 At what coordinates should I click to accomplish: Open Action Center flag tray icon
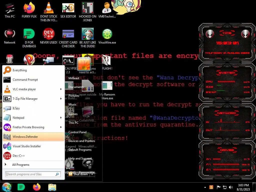218,187
